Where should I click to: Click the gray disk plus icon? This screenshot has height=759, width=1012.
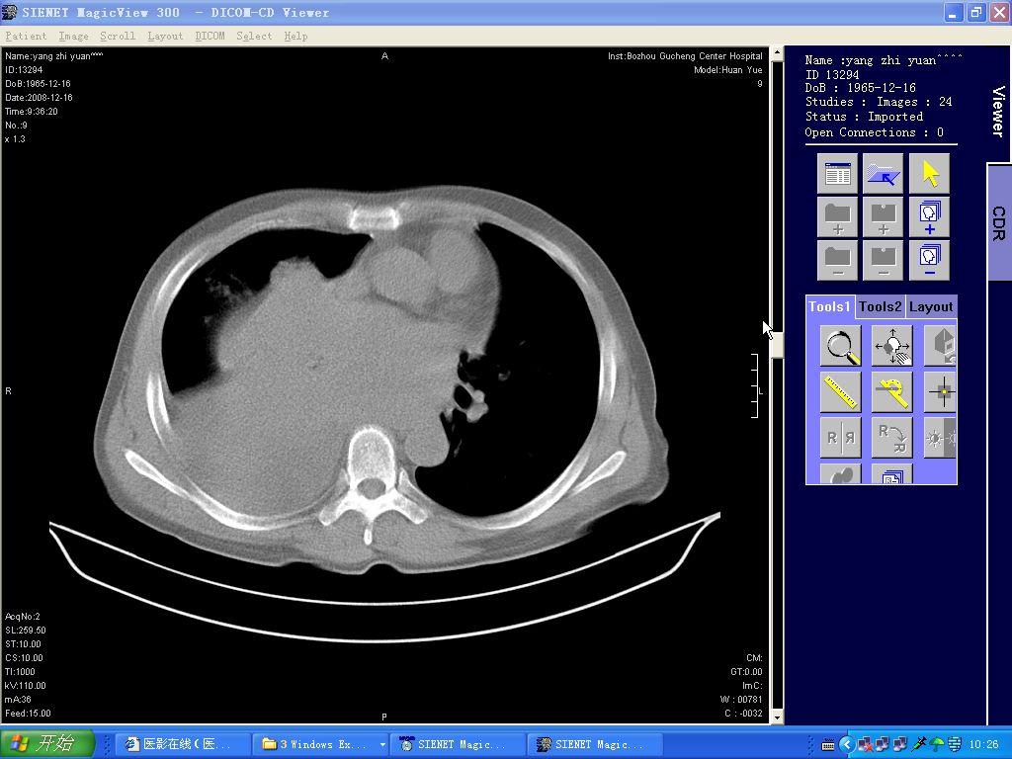pos(883,217)
